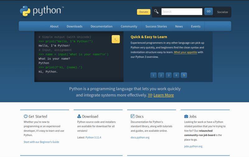This screenshot has height=157, width=249.
Task: Click the triple chevron before Learn More
Action: [150, 95]
